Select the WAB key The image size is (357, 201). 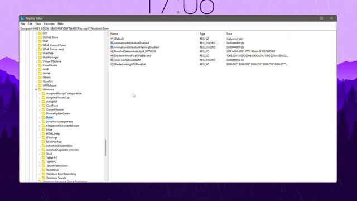point(46,69)
